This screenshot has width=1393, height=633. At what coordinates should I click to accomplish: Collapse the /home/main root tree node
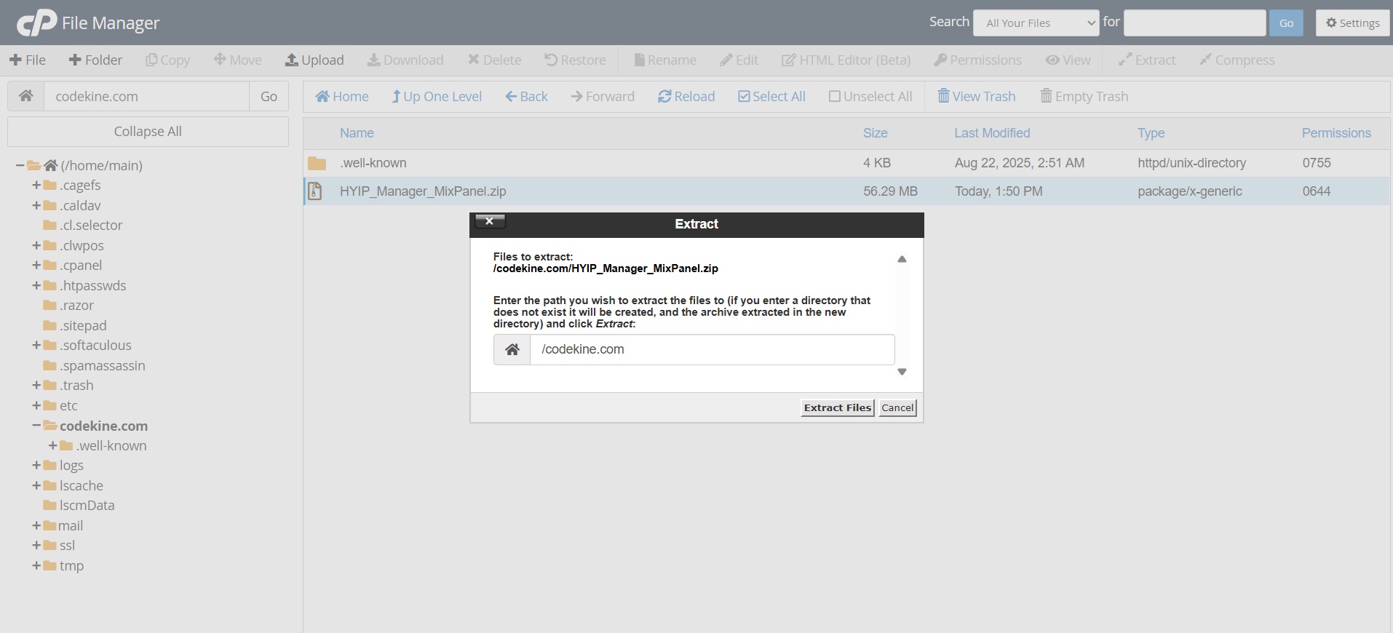point(20,166)
